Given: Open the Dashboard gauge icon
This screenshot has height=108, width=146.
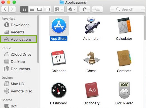Looking at the screenshot, I should click(x=59, y=90).
